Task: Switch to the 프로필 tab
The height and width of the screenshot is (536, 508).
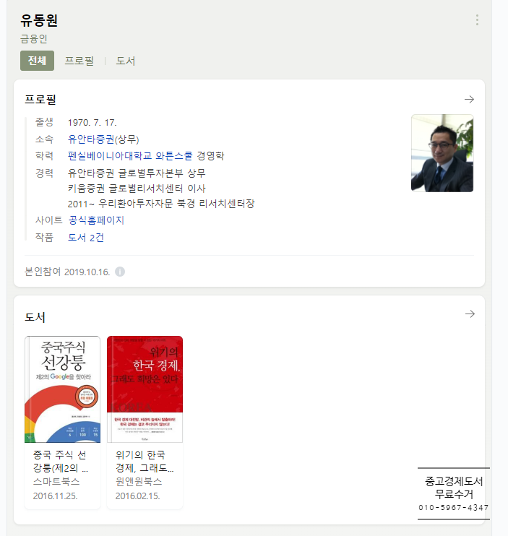Action: click(79, 61)
